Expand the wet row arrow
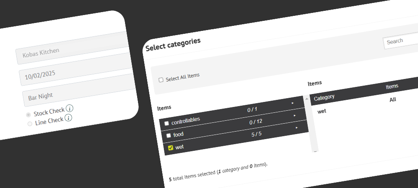 (x=297, y=127)
